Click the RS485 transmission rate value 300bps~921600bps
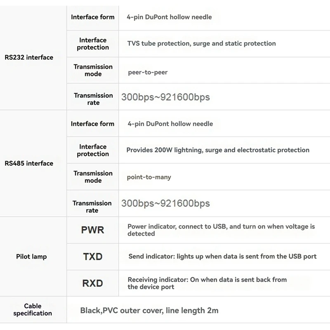This screenshot has height=330, width=330. point(165,203)
